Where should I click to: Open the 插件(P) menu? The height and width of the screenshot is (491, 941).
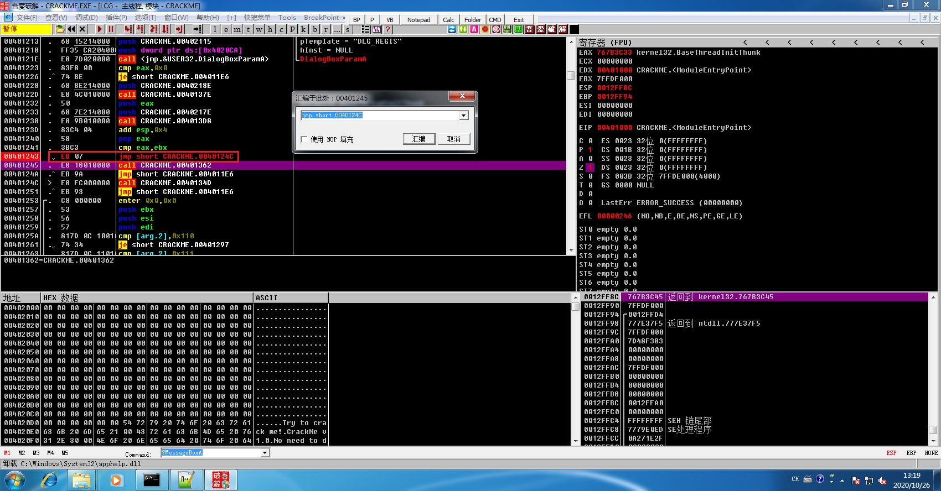116,18
